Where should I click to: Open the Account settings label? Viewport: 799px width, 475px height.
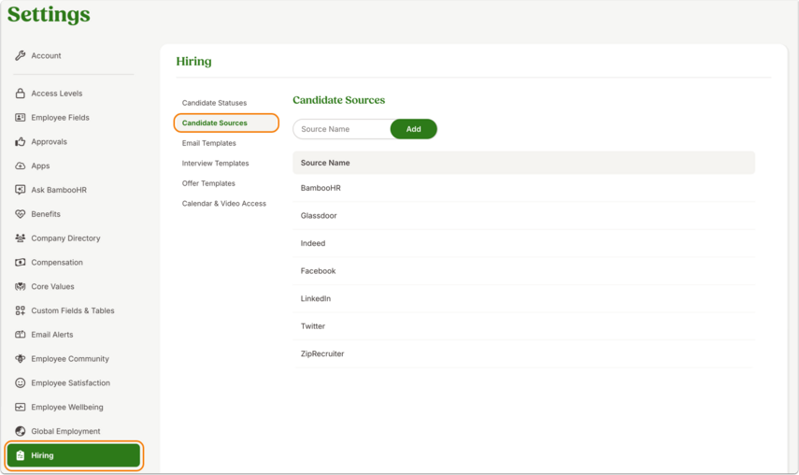[46, 55]
